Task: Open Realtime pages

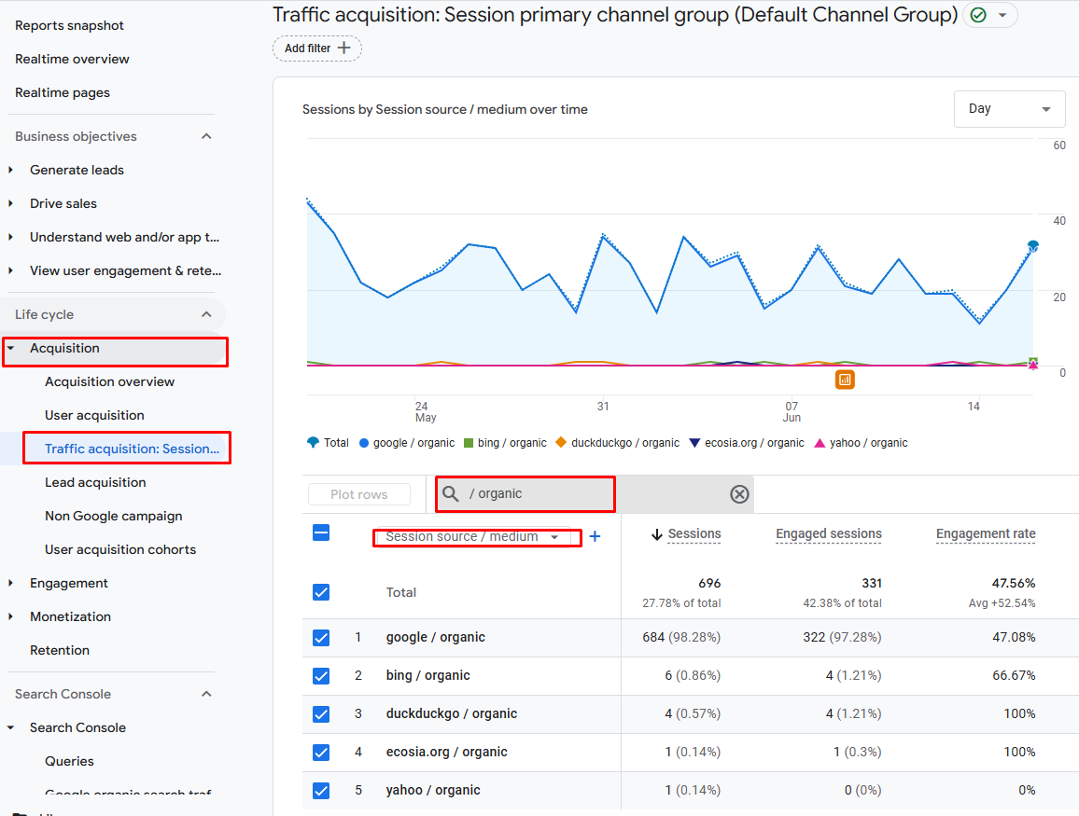Action: (x=63, y=93)
